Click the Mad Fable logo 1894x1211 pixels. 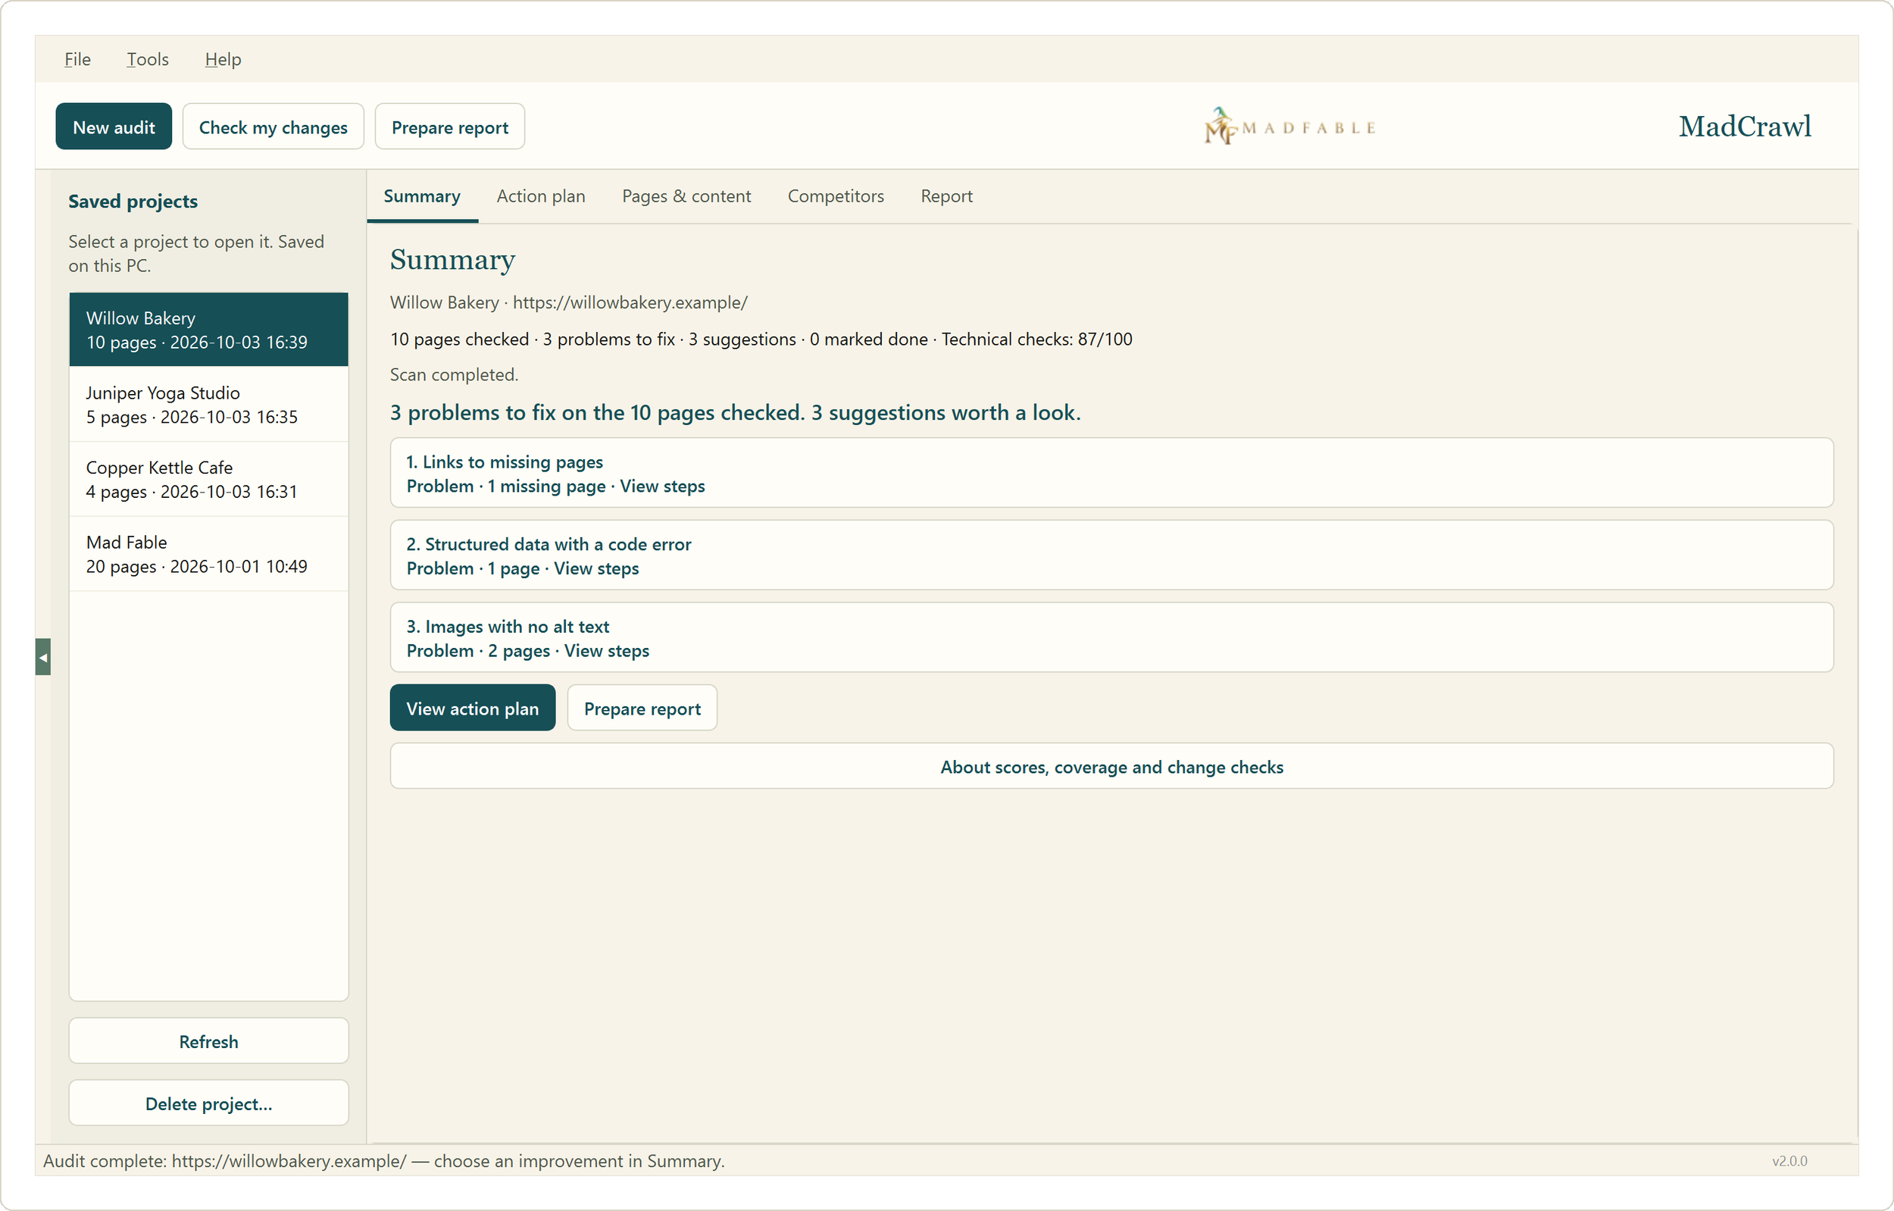[1290, 127]
